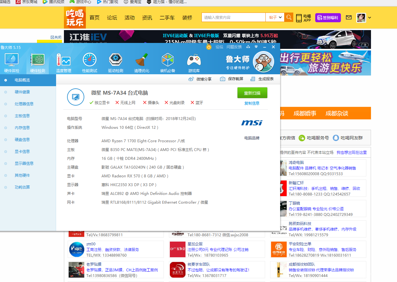
Task: Open 清理优化 broom icon
Action: pyautogui.click(x=142, y=63)
